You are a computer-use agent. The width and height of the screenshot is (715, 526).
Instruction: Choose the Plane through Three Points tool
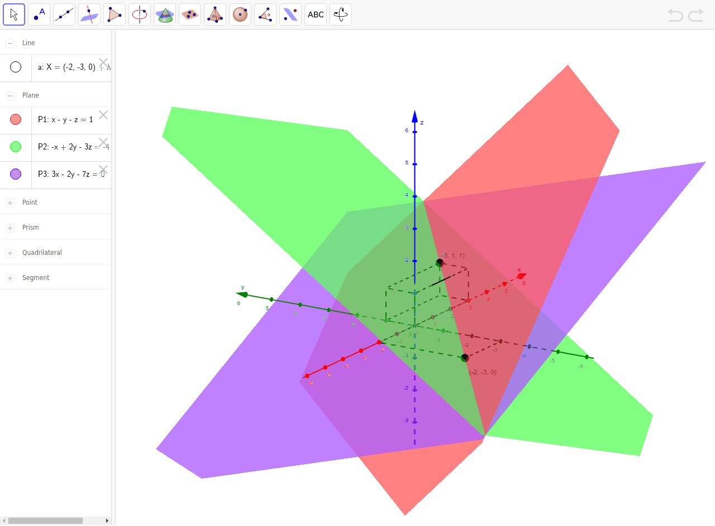[189, 14]
